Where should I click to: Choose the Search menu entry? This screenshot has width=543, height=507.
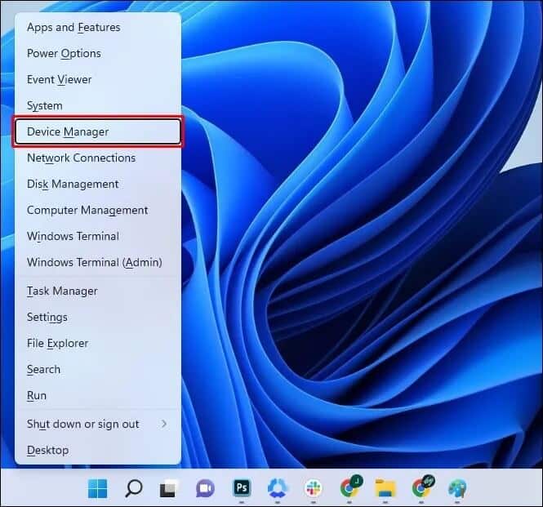pos(98,370)
